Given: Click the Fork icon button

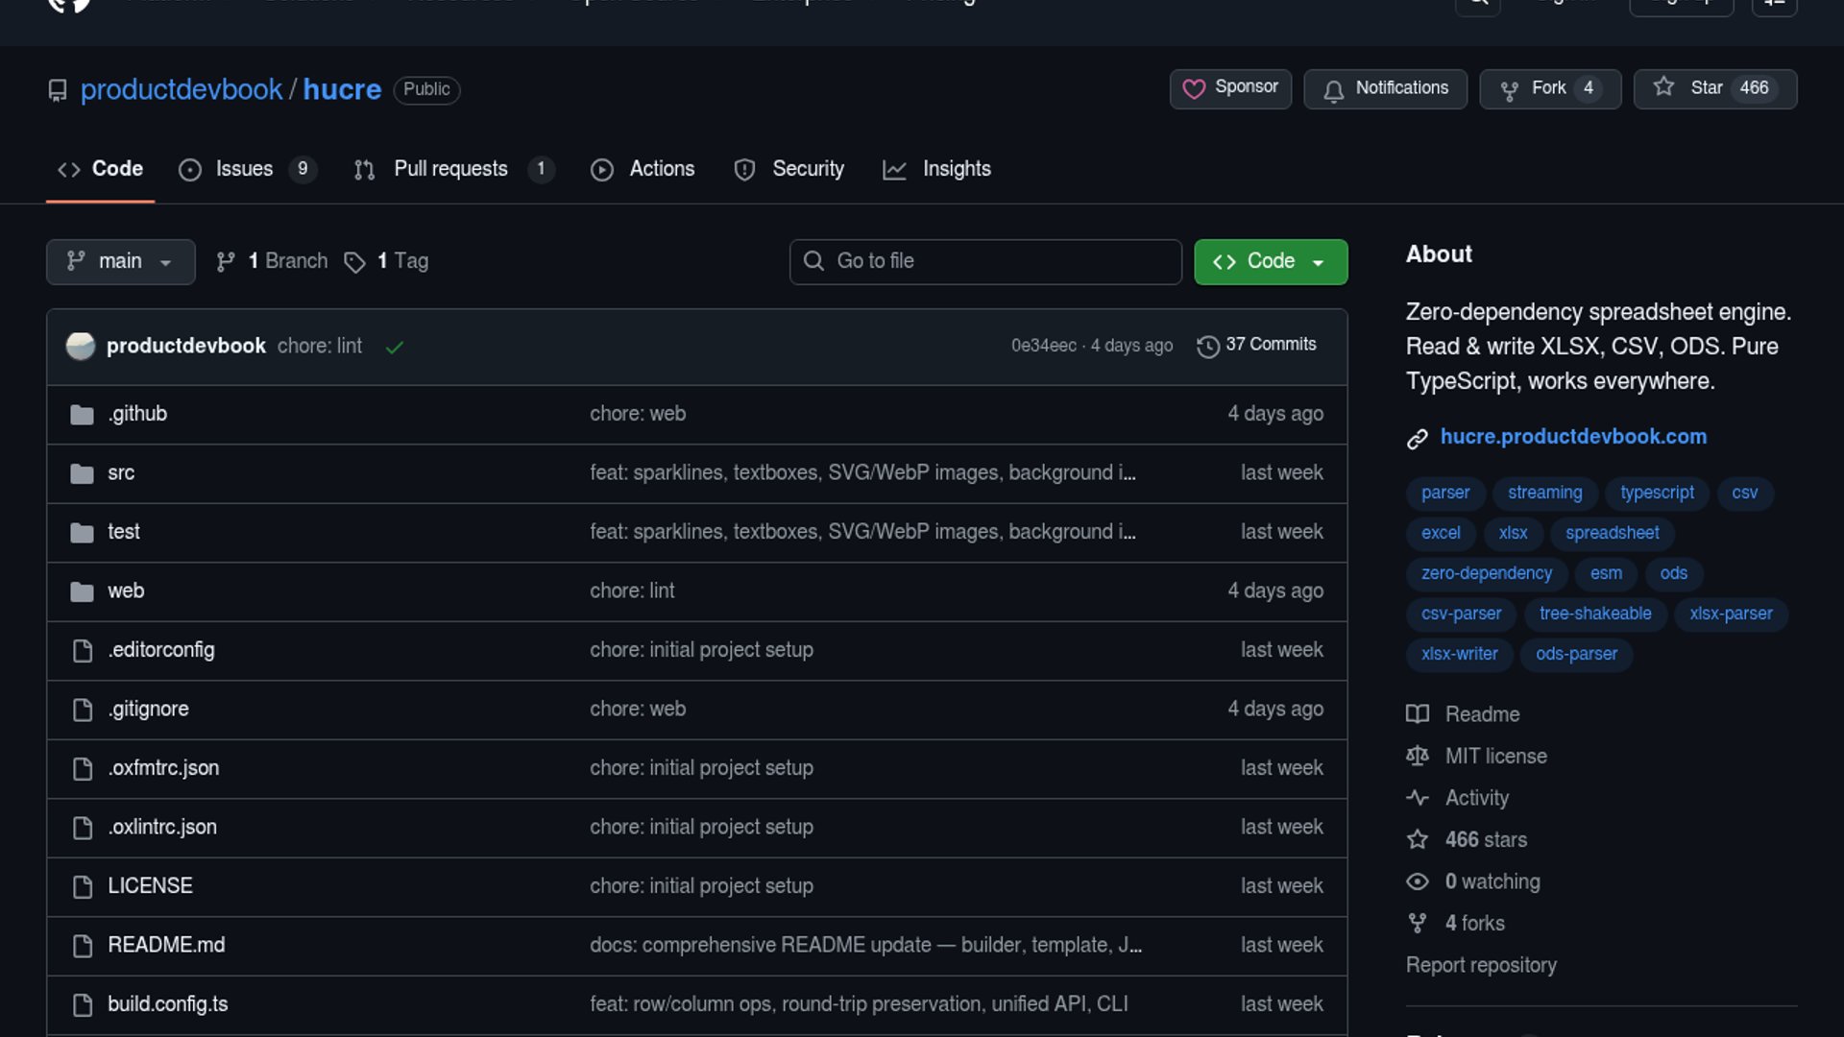Looking at the screenshot, I should click(x=1510, y=90).
